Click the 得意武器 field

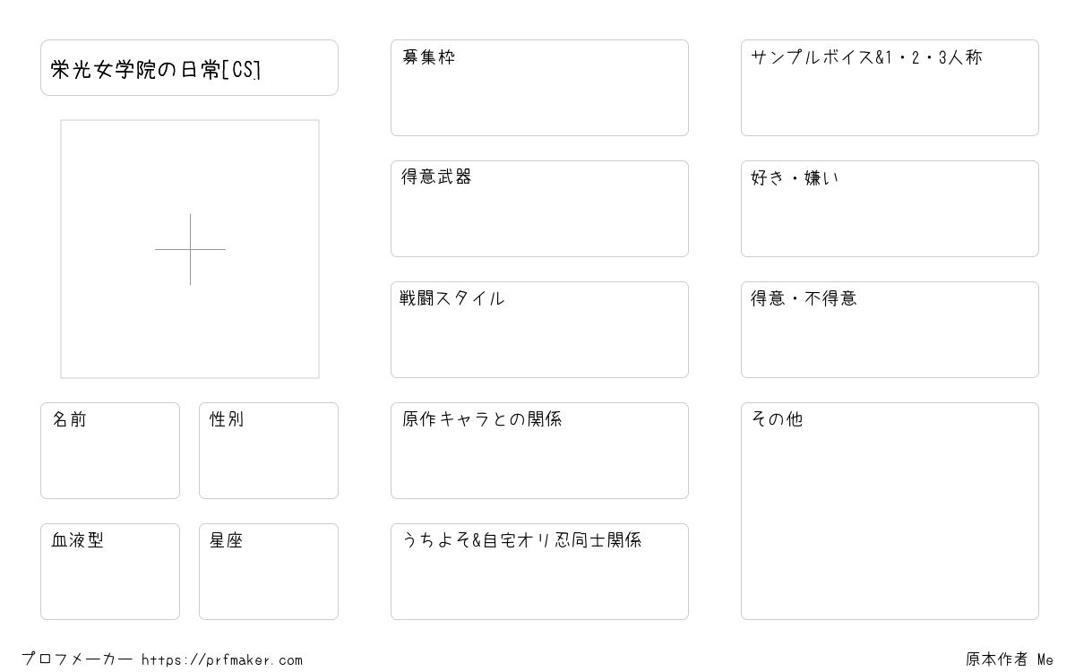(x=539, y=209)
